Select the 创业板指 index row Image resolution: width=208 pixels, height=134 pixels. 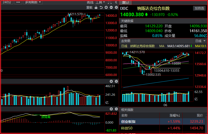[x=162, y=122]
